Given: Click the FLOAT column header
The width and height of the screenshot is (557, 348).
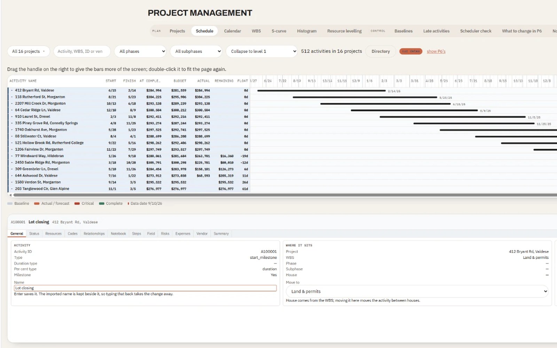Looking at the screenshot, I should (x=243, y=81).
